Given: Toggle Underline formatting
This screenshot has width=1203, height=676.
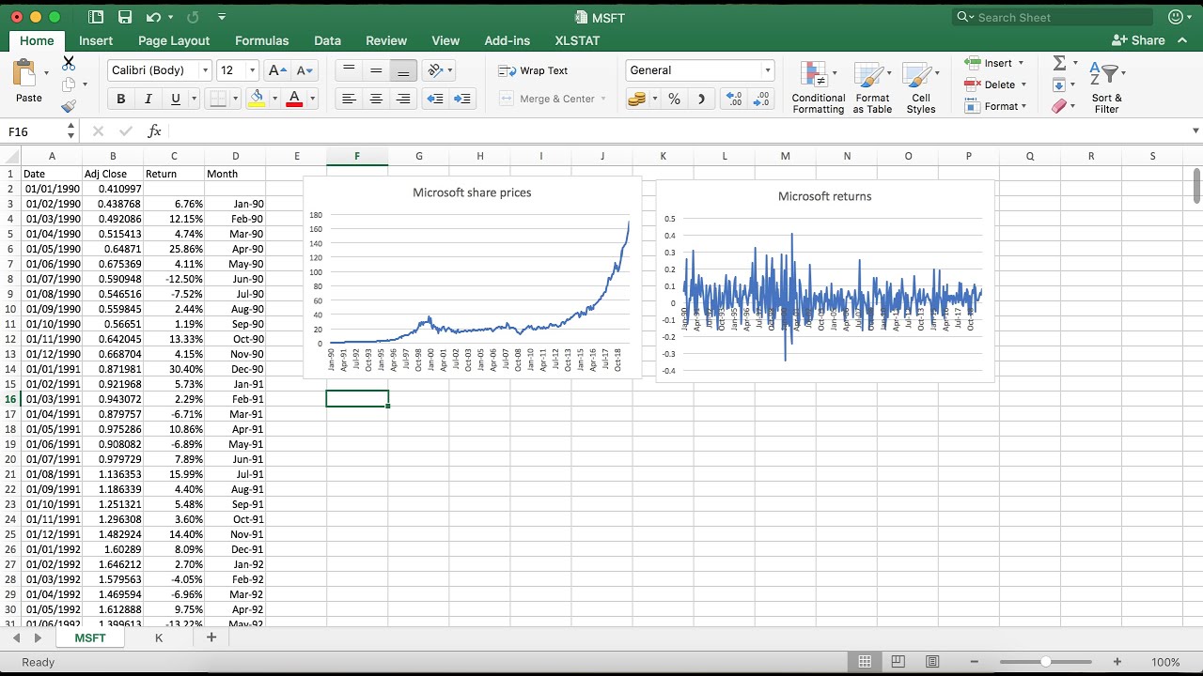Looking at the screenshot, I should click(176, 99).
